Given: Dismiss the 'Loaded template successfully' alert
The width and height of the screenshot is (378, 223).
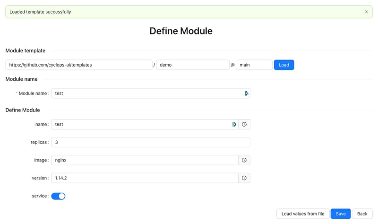Looking at the screenshot, I should (366, 12).
